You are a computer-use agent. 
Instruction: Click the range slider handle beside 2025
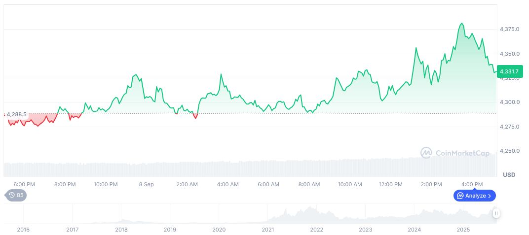tap(496, 213)
